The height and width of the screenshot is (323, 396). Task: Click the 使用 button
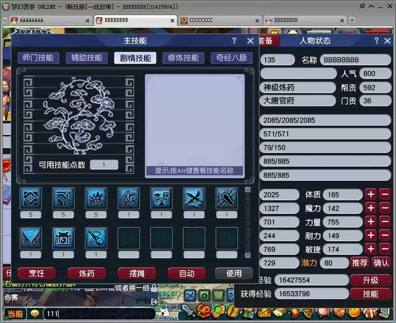pos(234,273)
